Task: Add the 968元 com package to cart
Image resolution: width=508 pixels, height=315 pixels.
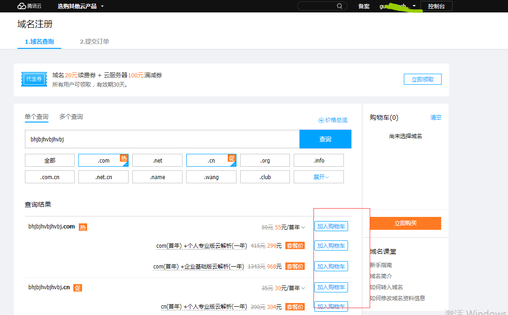Action: pos(331,267)
